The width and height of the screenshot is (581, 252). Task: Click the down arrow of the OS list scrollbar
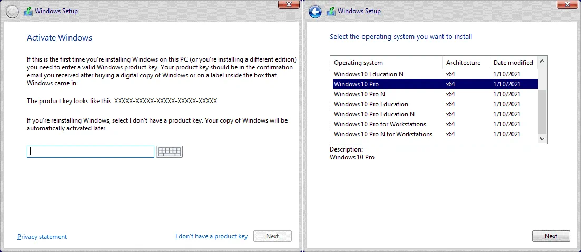(542, 138)
